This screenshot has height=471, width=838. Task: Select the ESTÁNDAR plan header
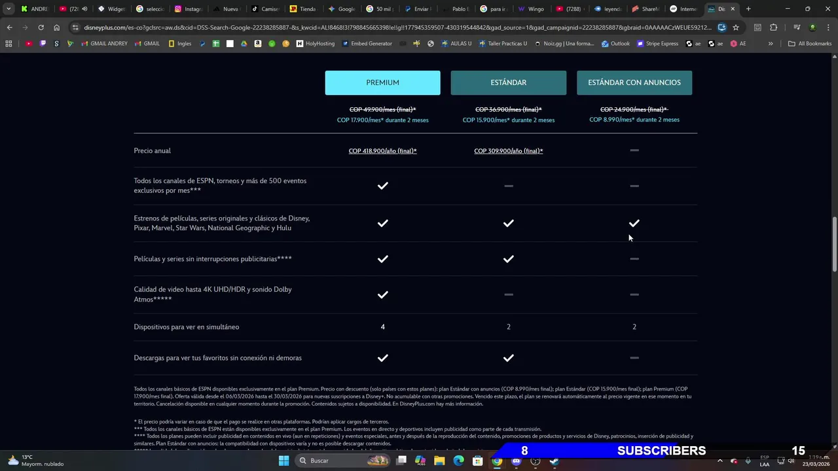pos(508,82)
